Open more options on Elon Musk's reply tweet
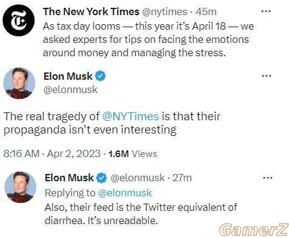 [268, 178]
